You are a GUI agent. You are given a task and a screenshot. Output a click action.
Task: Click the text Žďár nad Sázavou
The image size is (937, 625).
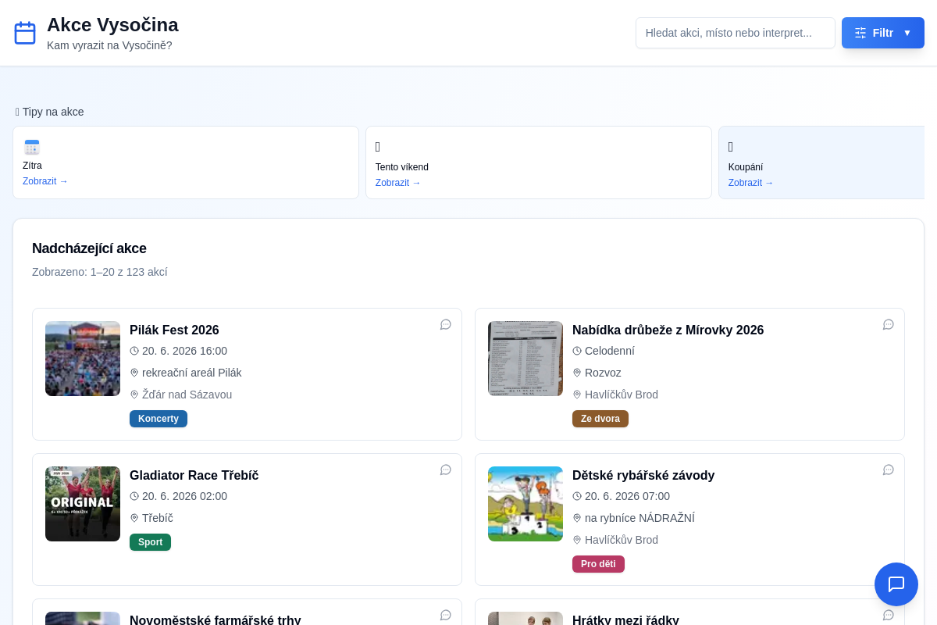point(187,395)
